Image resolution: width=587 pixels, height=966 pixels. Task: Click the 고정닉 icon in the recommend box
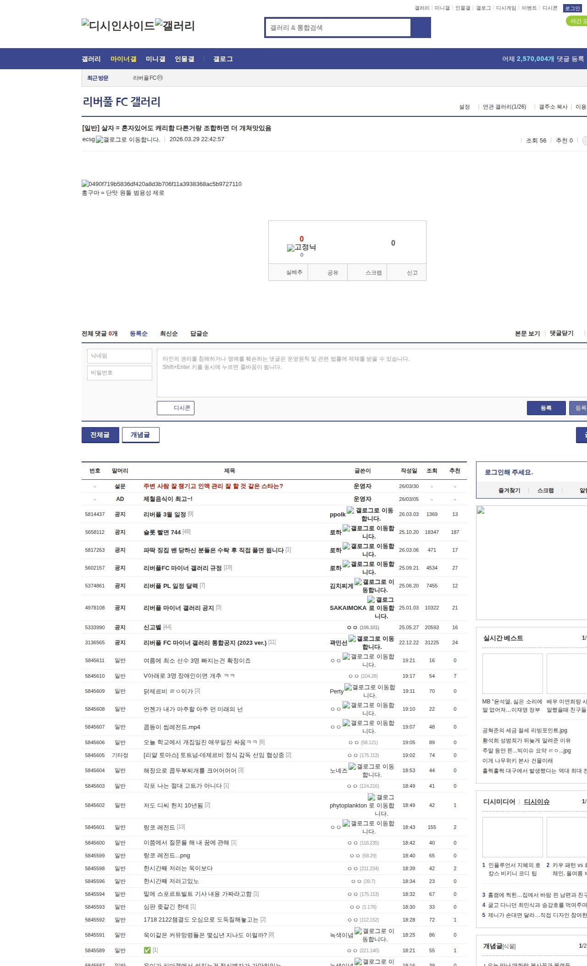291,248
